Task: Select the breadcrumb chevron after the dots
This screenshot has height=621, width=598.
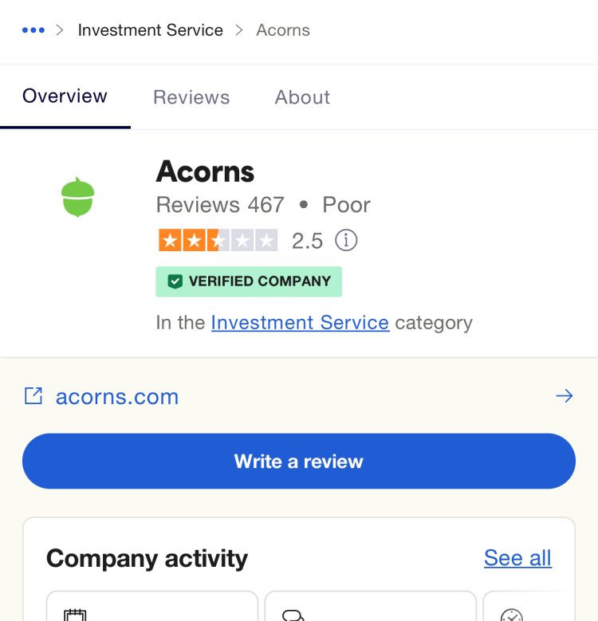Action: (x=60, y=30)
